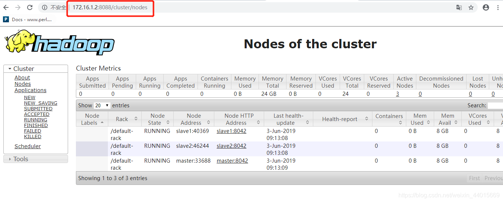Click the Lost Nodes count 0
The width and height of the screenshot is (503, 202).
pyautogui.click(x=470, y=94)
